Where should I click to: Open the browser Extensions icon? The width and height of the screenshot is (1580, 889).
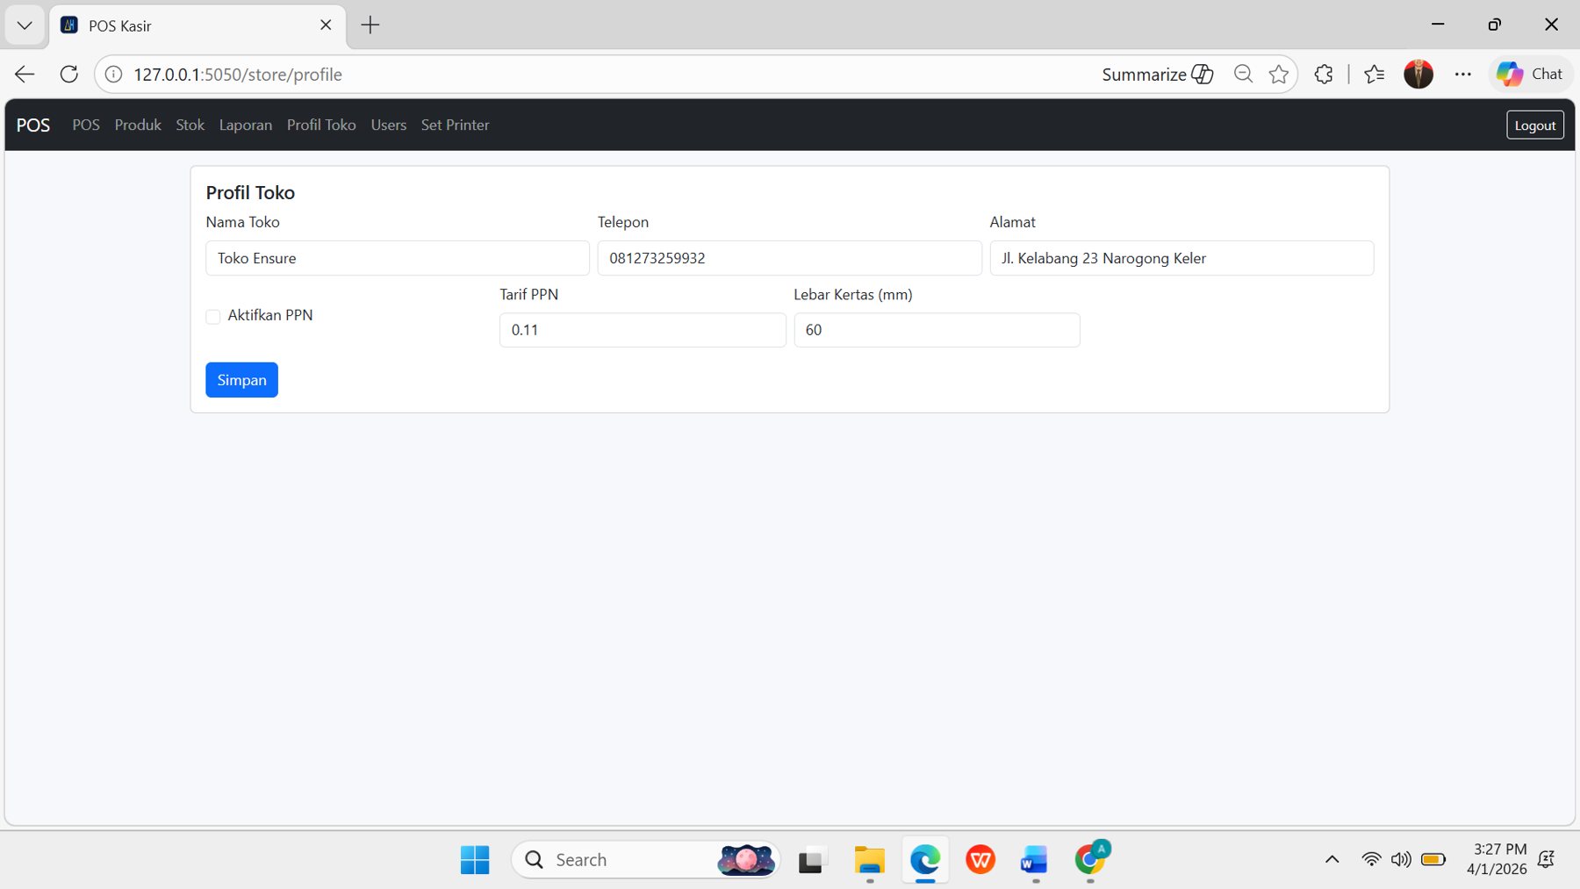point(1323,74)
